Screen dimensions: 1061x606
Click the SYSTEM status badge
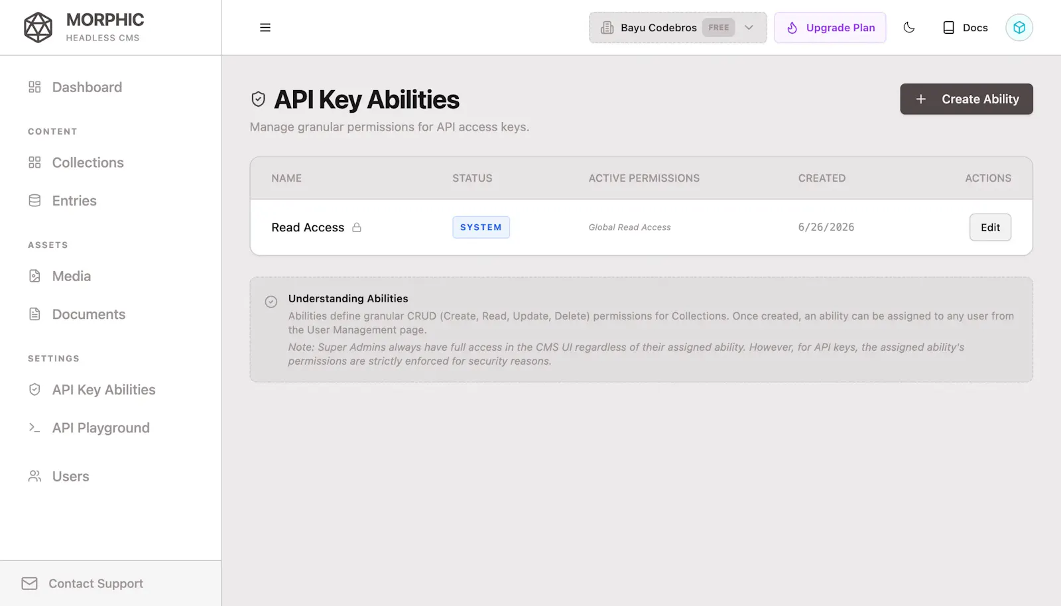click(481, 227)
